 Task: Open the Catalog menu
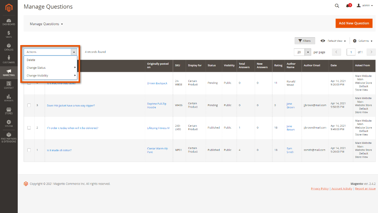click(9, 47)
